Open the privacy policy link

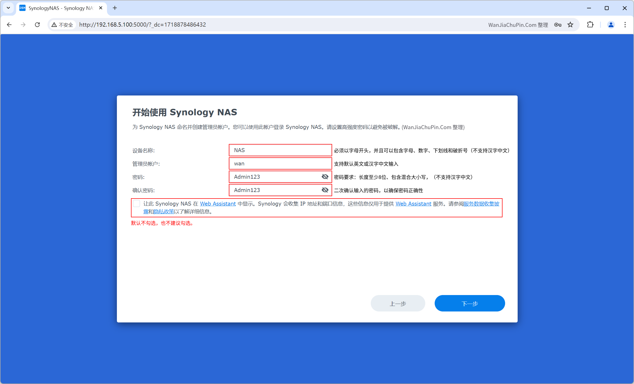pyautogui.click(x=164, y=212)
